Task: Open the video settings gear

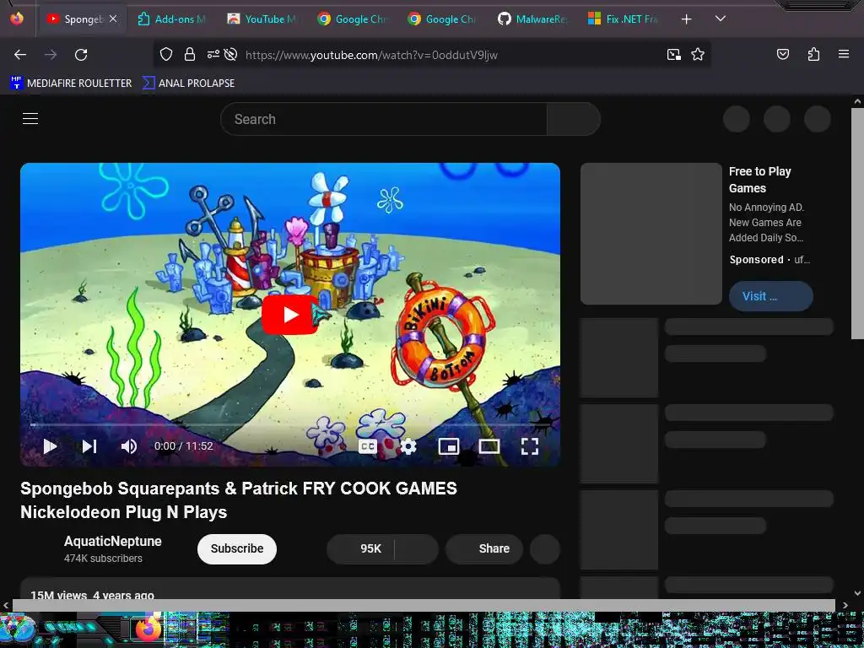Action: coord(408,446)
